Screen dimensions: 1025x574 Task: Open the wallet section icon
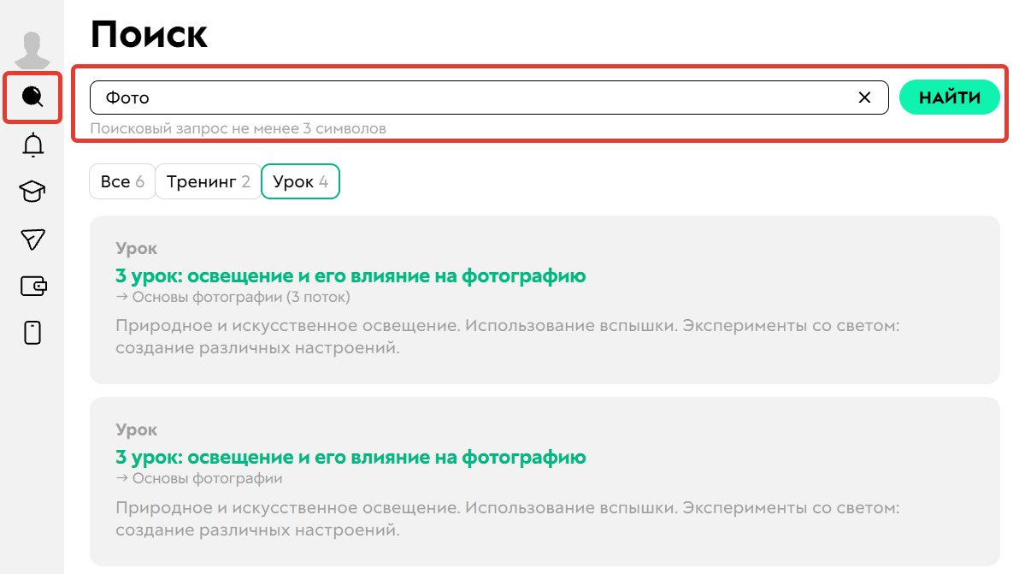pyautogui.click(x=32, y=286)
